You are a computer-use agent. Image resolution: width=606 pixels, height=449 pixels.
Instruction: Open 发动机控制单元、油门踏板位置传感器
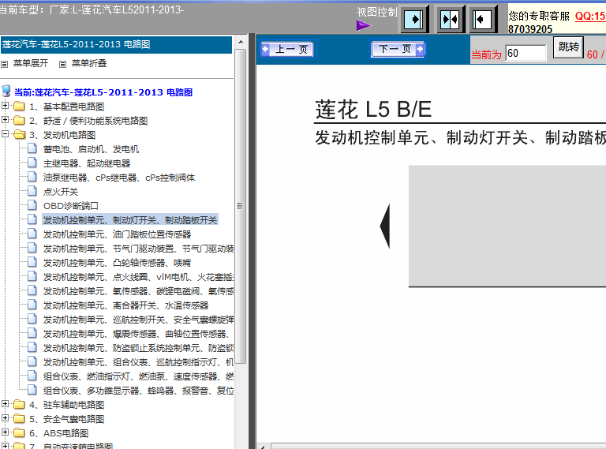point(117,234)
